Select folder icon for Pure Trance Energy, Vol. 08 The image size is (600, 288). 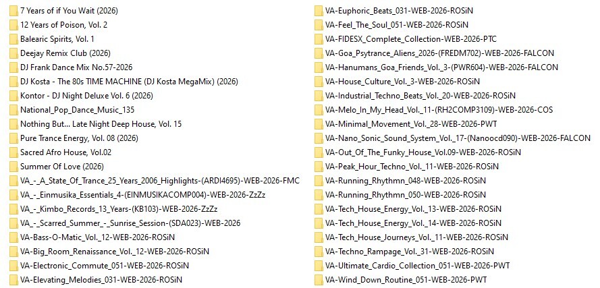pyautogui.click(x=13, y=138)
